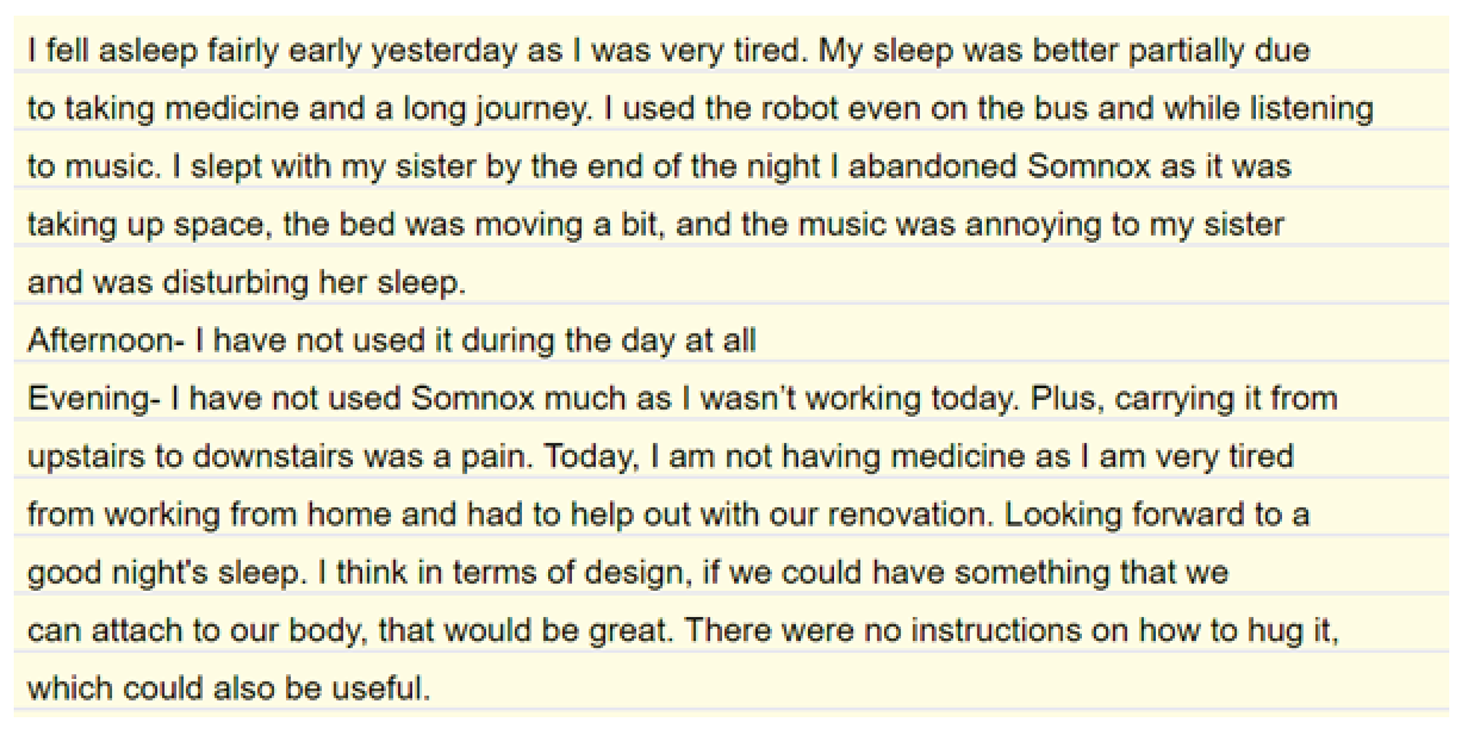The width and height of the screenshot is (1463, 731).
Task: Click on the word "abandoned"
Action: point(932,166)
